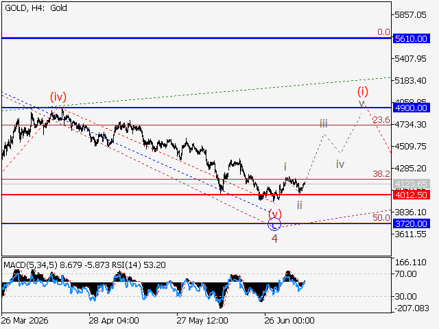The height and width of the screenshot is (329, 439).
Task: Click the 50.0 Fibonacci level label
Action: [x=381, y=217]
